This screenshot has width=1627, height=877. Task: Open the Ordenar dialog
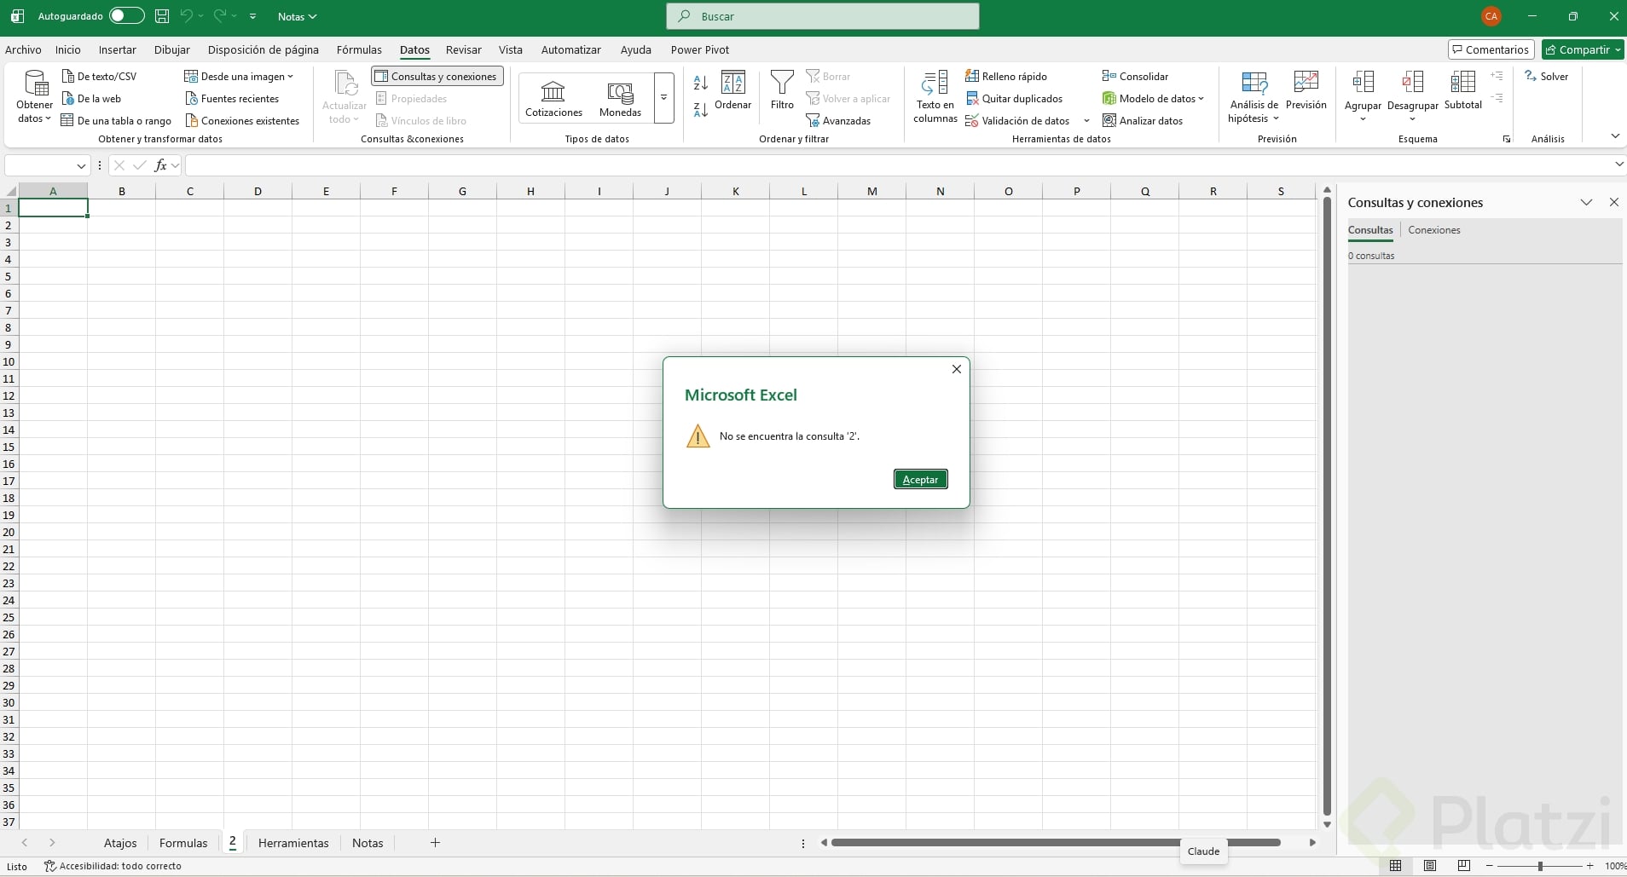pyautogui.click(x=732, y=90)
